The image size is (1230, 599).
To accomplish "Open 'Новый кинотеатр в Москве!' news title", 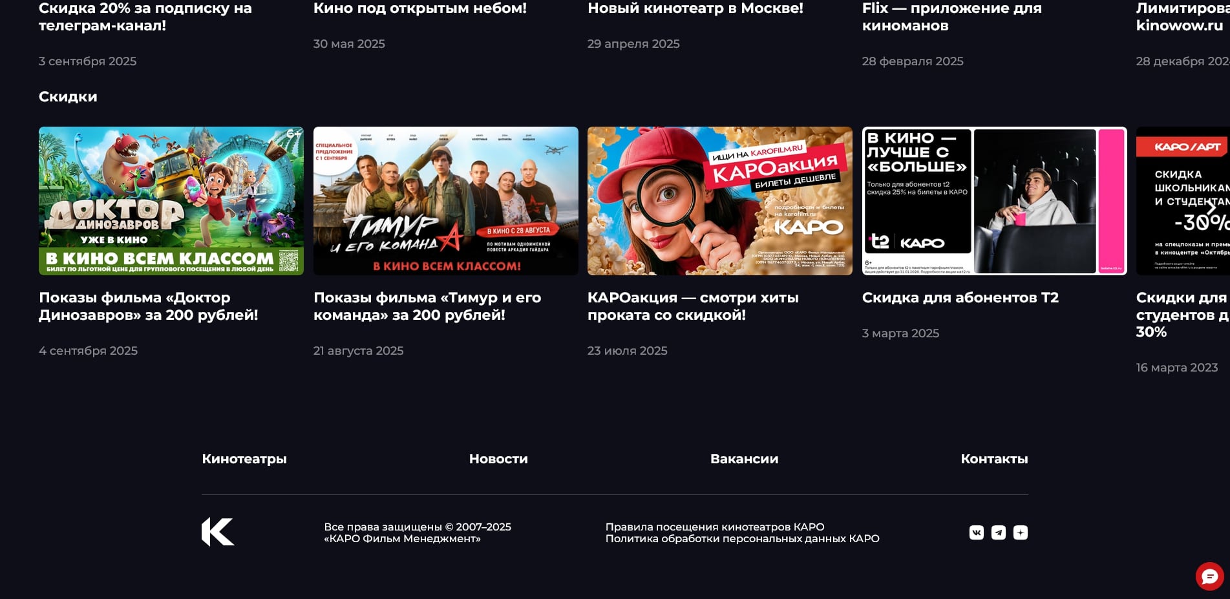I will tap(695, 8).
